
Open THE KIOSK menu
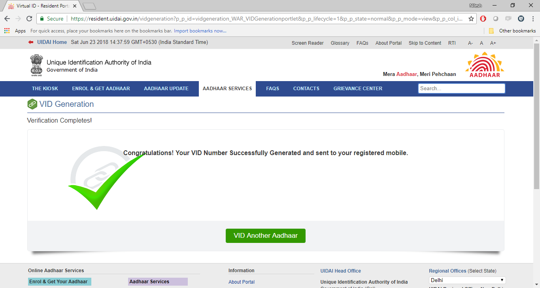click(45, 89)
